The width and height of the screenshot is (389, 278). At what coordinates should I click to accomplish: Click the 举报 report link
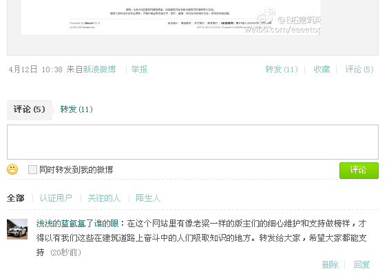[139, 69]
